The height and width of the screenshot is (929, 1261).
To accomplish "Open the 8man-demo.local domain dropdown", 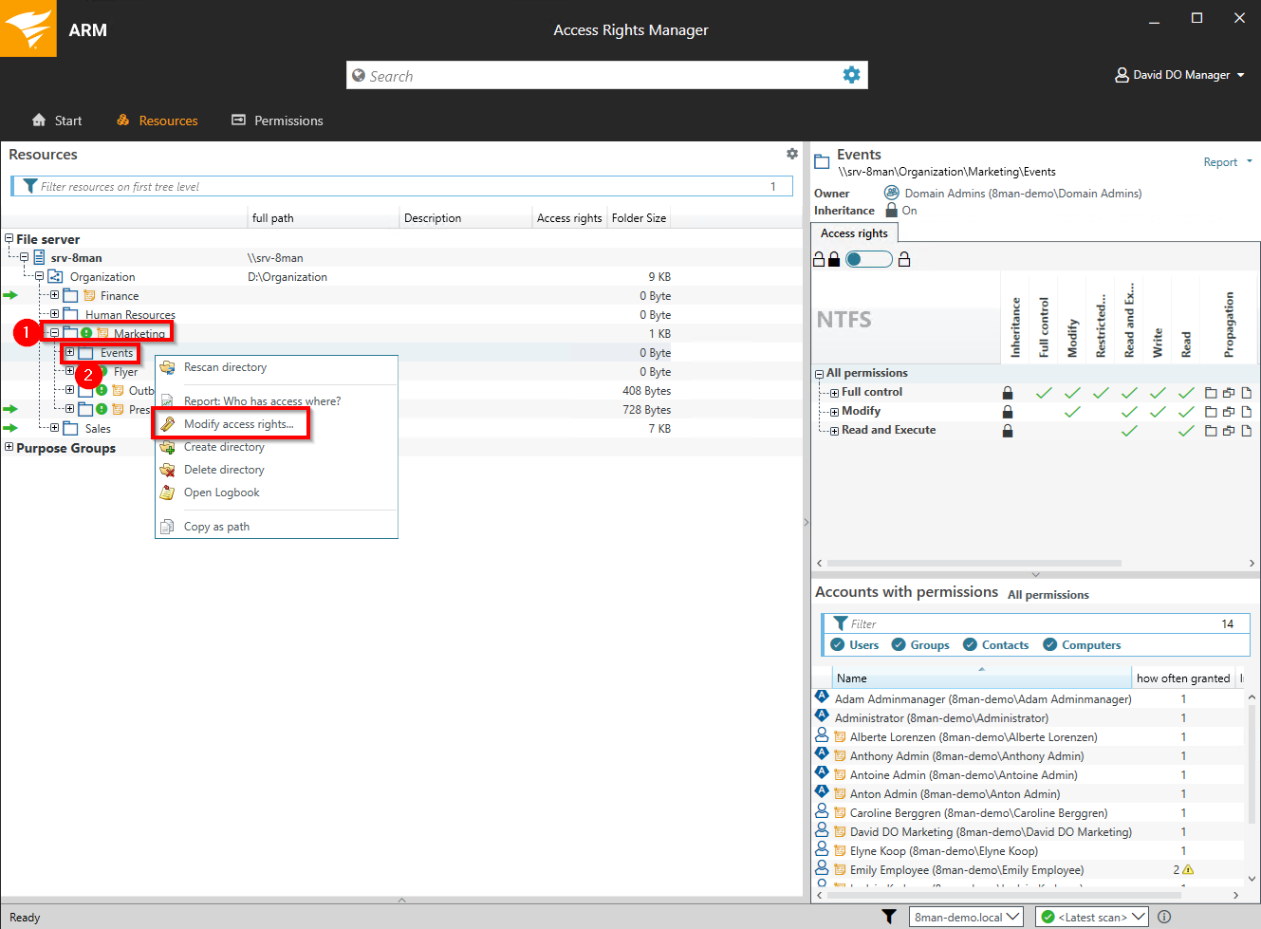I will click(966, 917).
